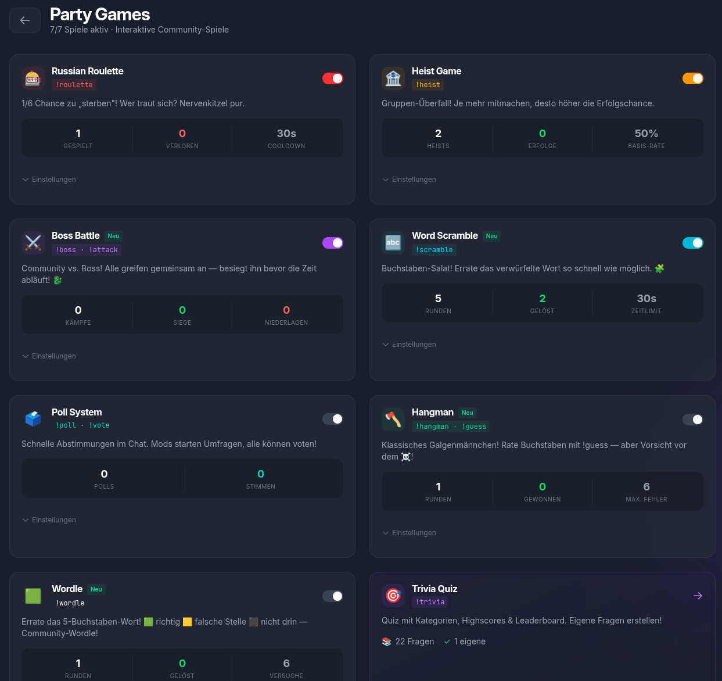
Task: Click the Word Scramble abc icon
Action: coord(393,242)
